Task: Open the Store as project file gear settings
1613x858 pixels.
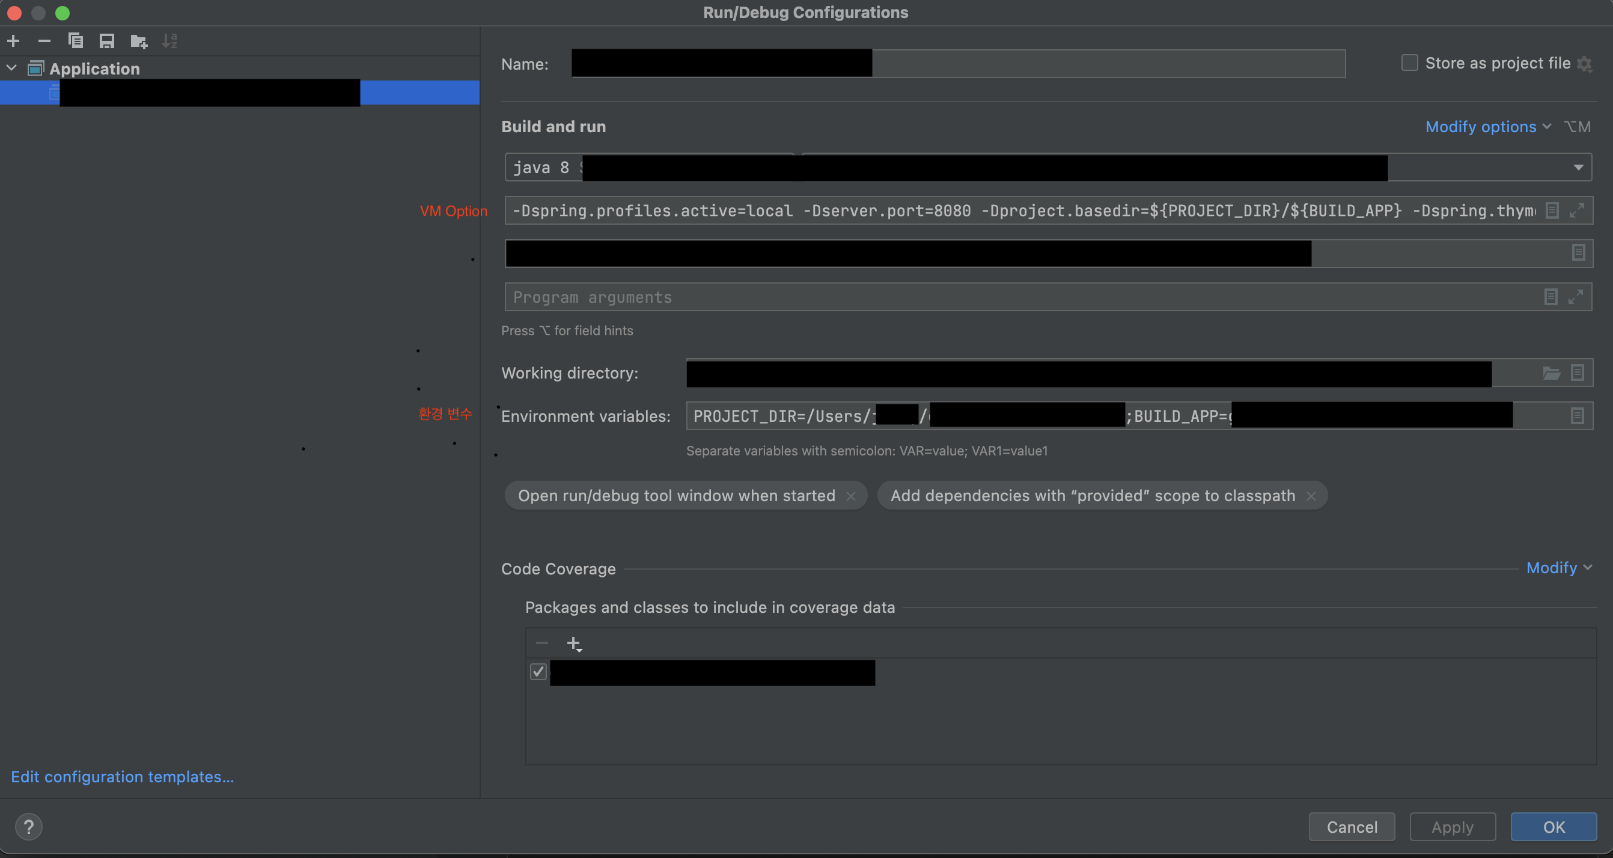Action: coord(1585,64)
